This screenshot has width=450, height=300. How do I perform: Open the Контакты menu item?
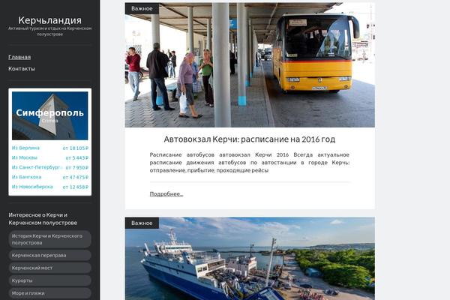point(22,68)
